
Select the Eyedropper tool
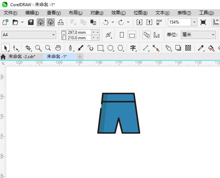tap(201, 48)
